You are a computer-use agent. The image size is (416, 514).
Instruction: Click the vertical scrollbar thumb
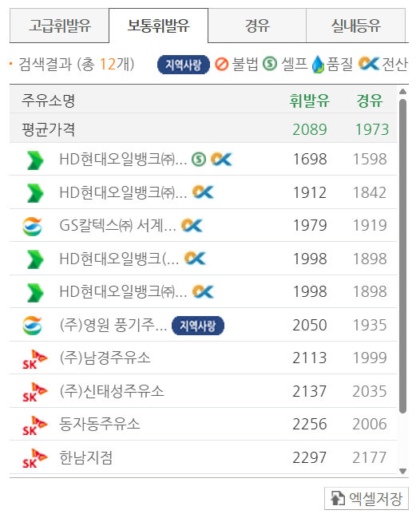403,256
